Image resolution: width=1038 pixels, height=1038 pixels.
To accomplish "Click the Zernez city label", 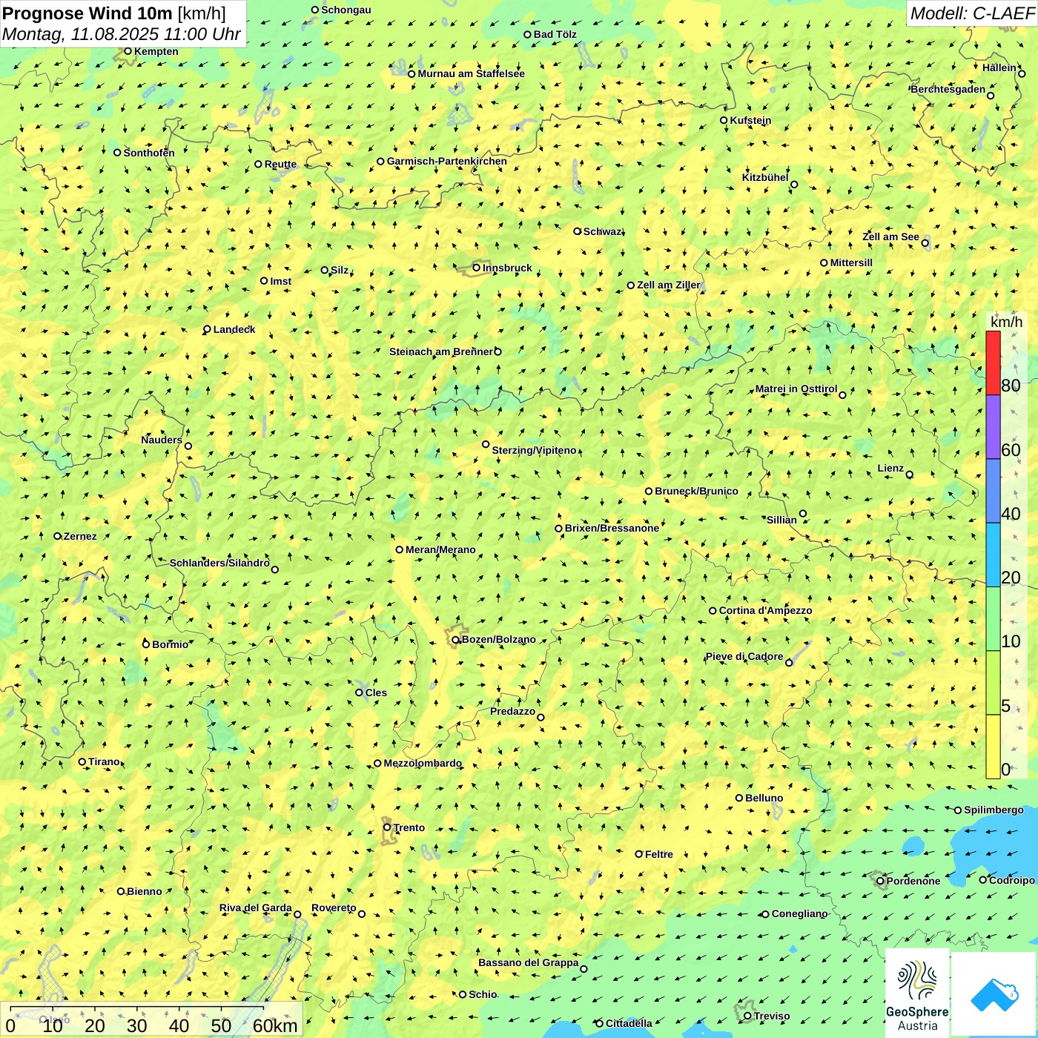I will 80,536.
